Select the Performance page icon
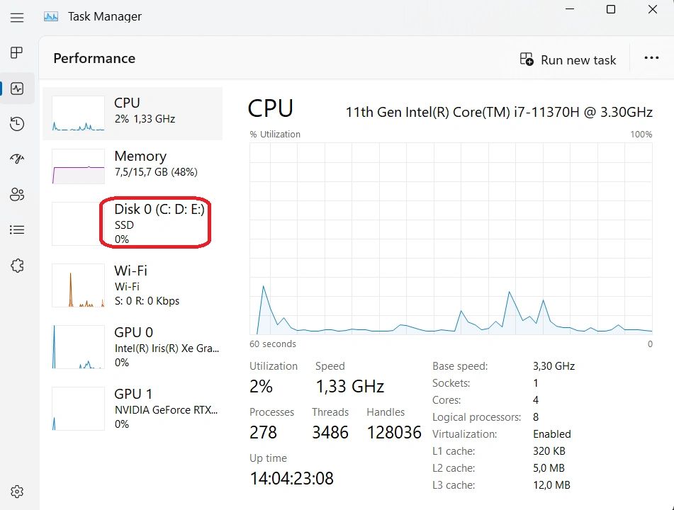This screenshot has width=674, height=510. click(17, 89)
